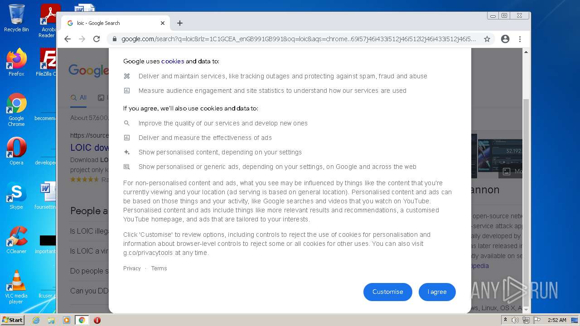Click the Google logo behind the dialog

pos(88,70)
